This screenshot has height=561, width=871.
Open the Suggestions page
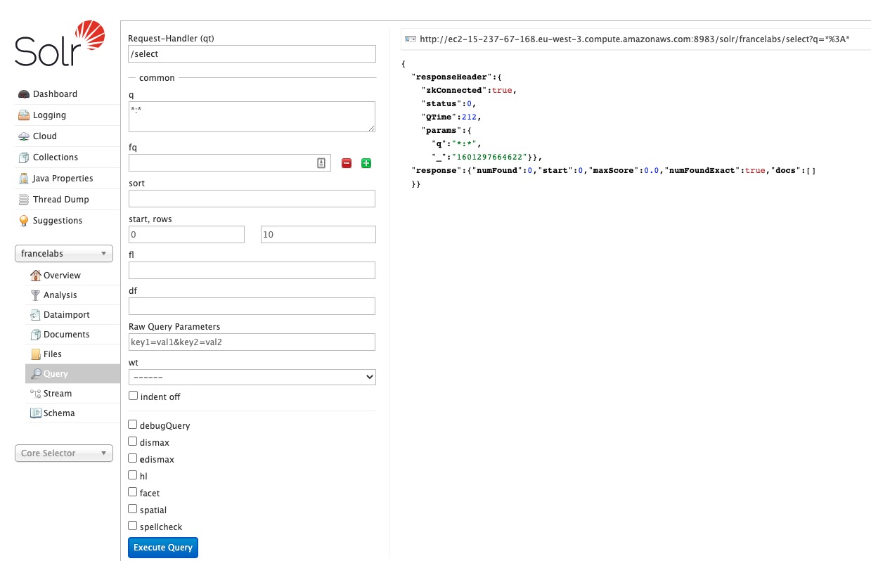(58, 221)
